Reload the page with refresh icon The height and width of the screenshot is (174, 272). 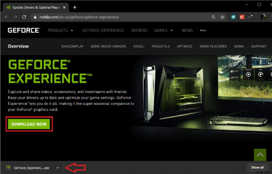(24, 17)
